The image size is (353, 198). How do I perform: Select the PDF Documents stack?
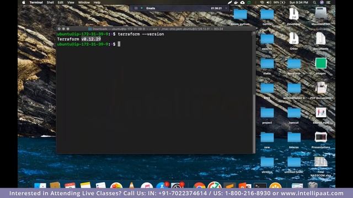321,88
